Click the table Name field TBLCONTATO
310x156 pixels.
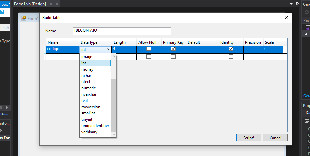click(x=122, y=31)
